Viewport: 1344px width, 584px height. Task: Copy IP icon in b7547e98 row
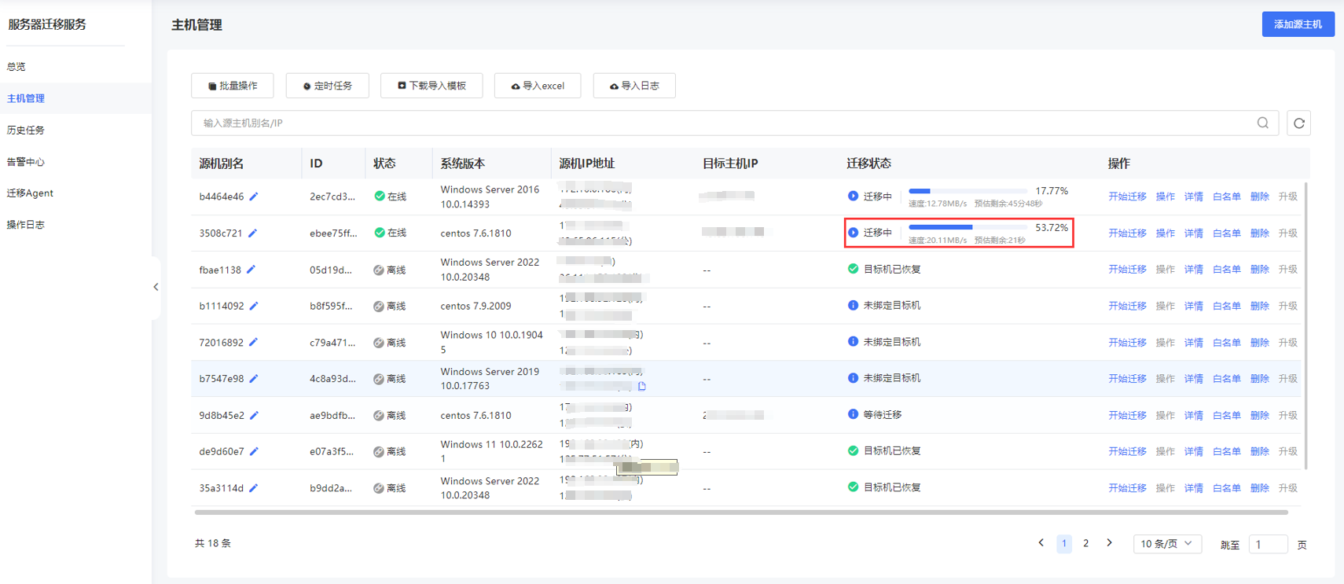click(642, 386)
